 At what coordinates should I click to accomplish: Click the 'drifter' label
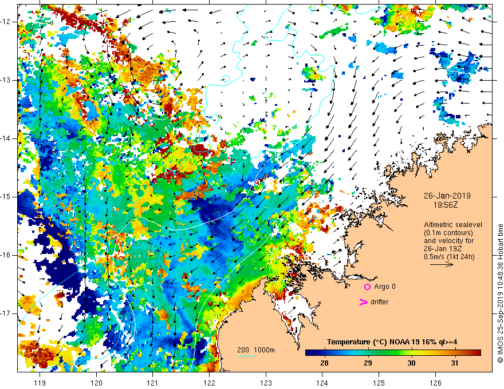coord(379,302)
